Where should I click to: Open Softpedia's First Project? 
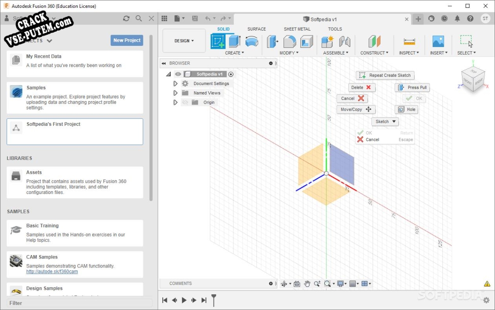point(75,132)
